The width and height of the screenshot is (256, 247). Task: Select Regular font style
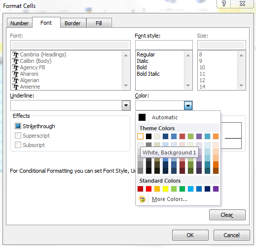point(146,54)
